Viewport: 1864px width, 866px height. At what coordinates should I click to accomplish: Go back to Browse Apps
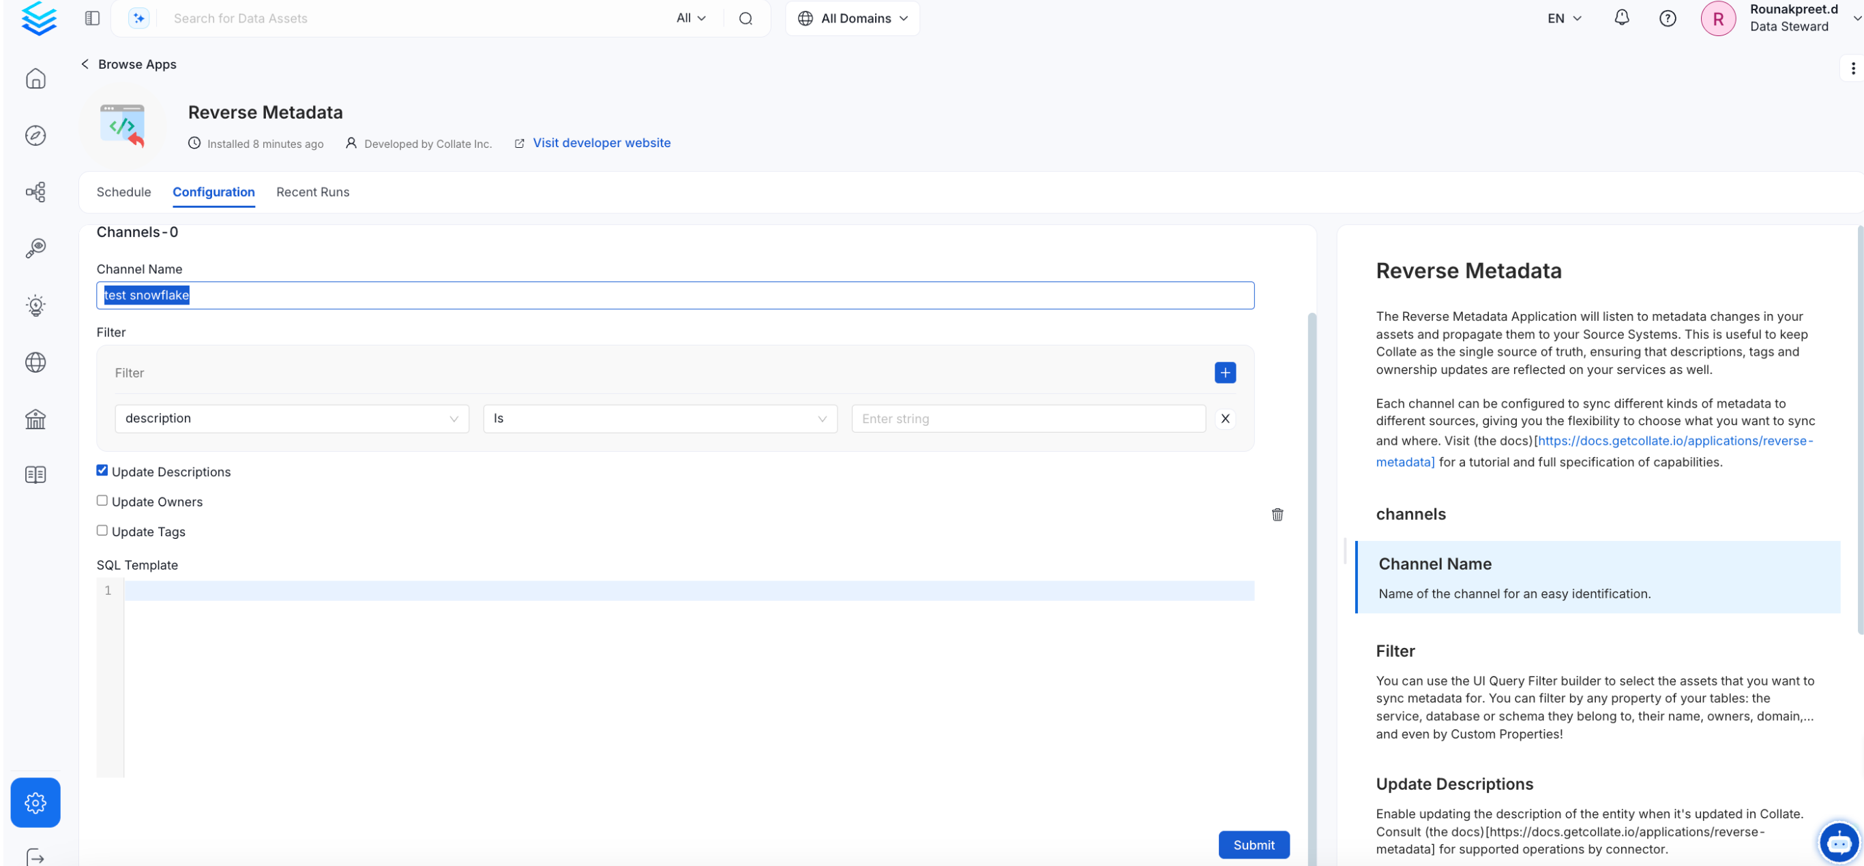129,64
